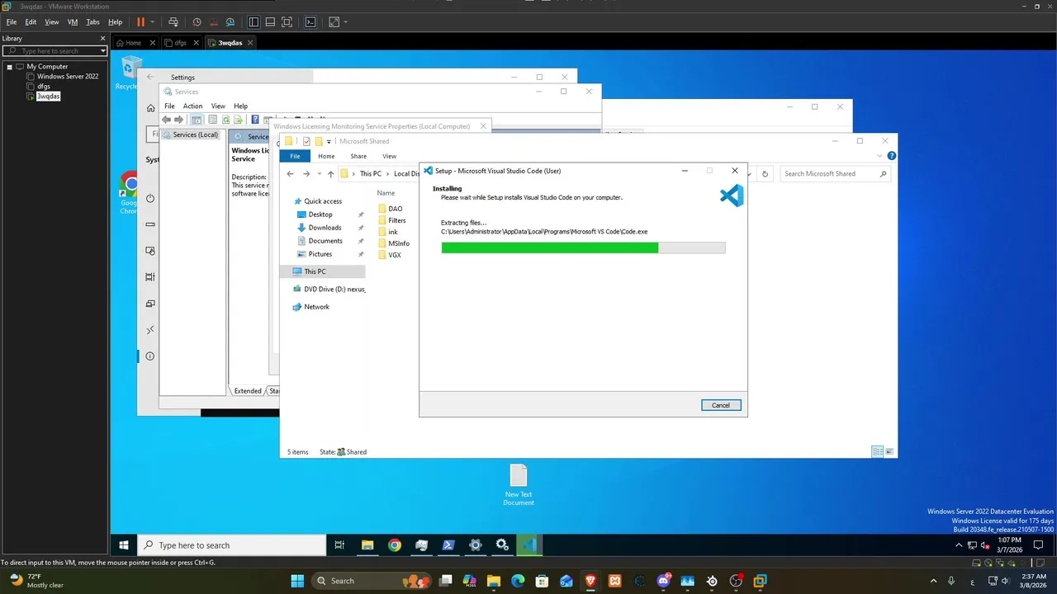The image size is (1057, 594).
Task: Open Desktop in the Explorer navigation pane
Action: click(320, 214)
